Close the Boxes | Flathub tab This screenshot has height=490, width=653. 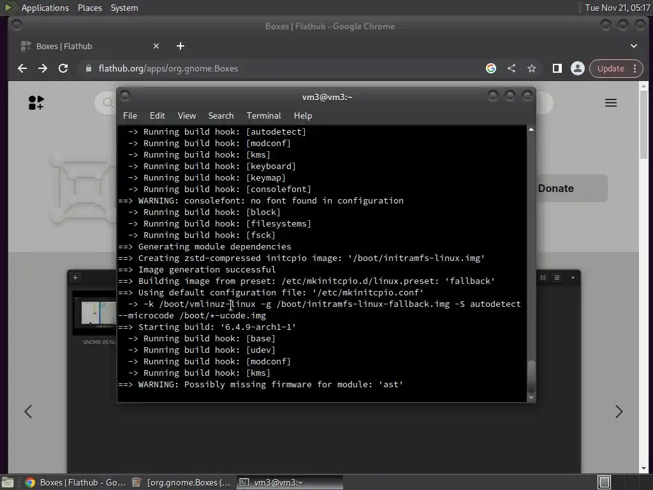pyautogui.click(x=156, y=46)
